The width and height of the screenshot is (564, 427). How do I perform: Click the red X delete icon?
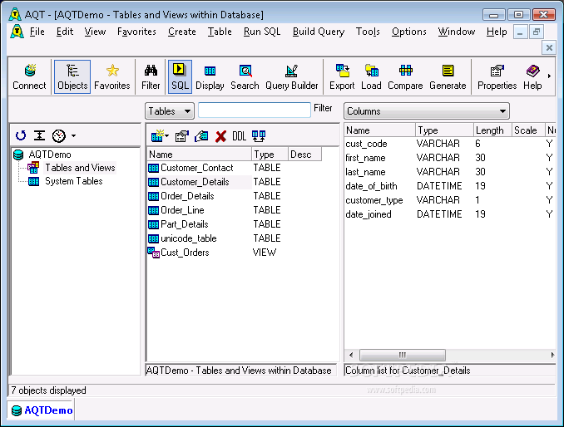tap(220, 136)
